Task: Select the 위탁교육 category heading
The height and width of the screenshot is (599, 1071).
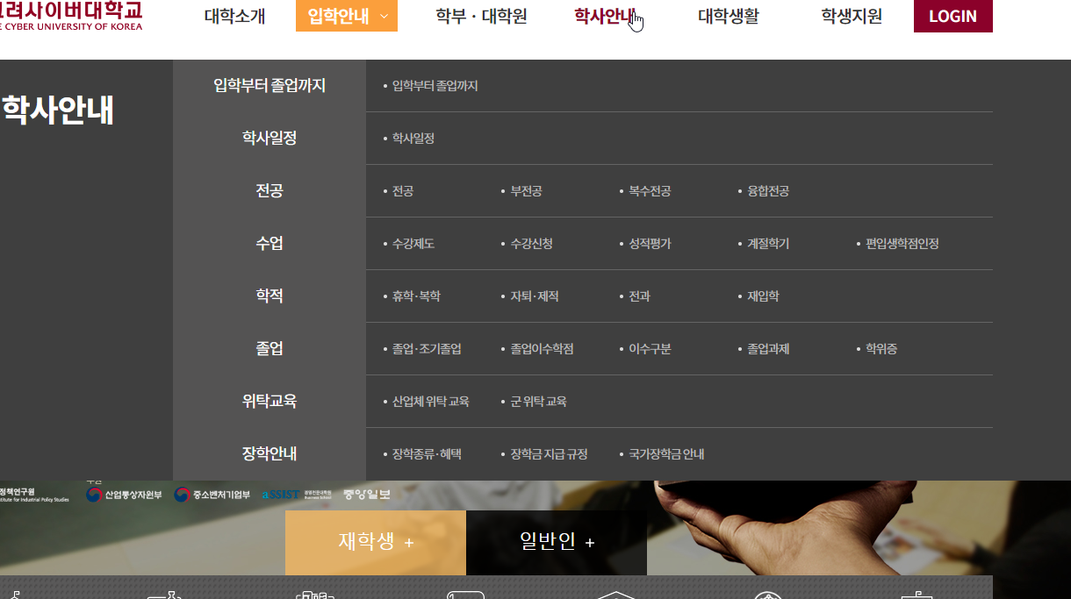Action: (270, 401)
